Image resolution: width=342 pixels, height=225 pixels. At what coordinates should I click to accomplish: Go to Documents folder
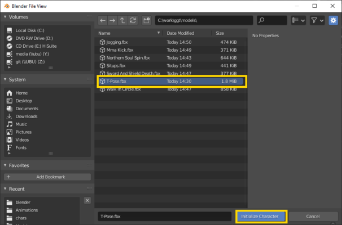pyautogui.click(x=47, y=109)
